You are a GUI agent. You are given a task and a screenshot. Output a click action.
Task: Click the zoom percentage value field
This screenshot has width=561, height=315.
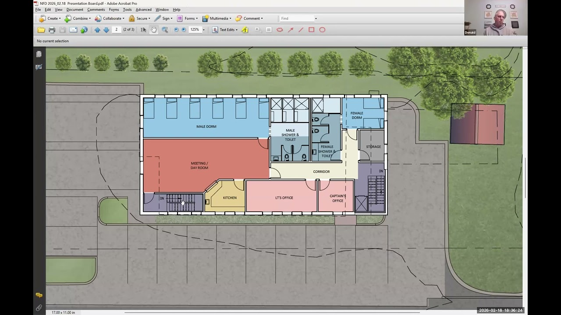[195, 30]
